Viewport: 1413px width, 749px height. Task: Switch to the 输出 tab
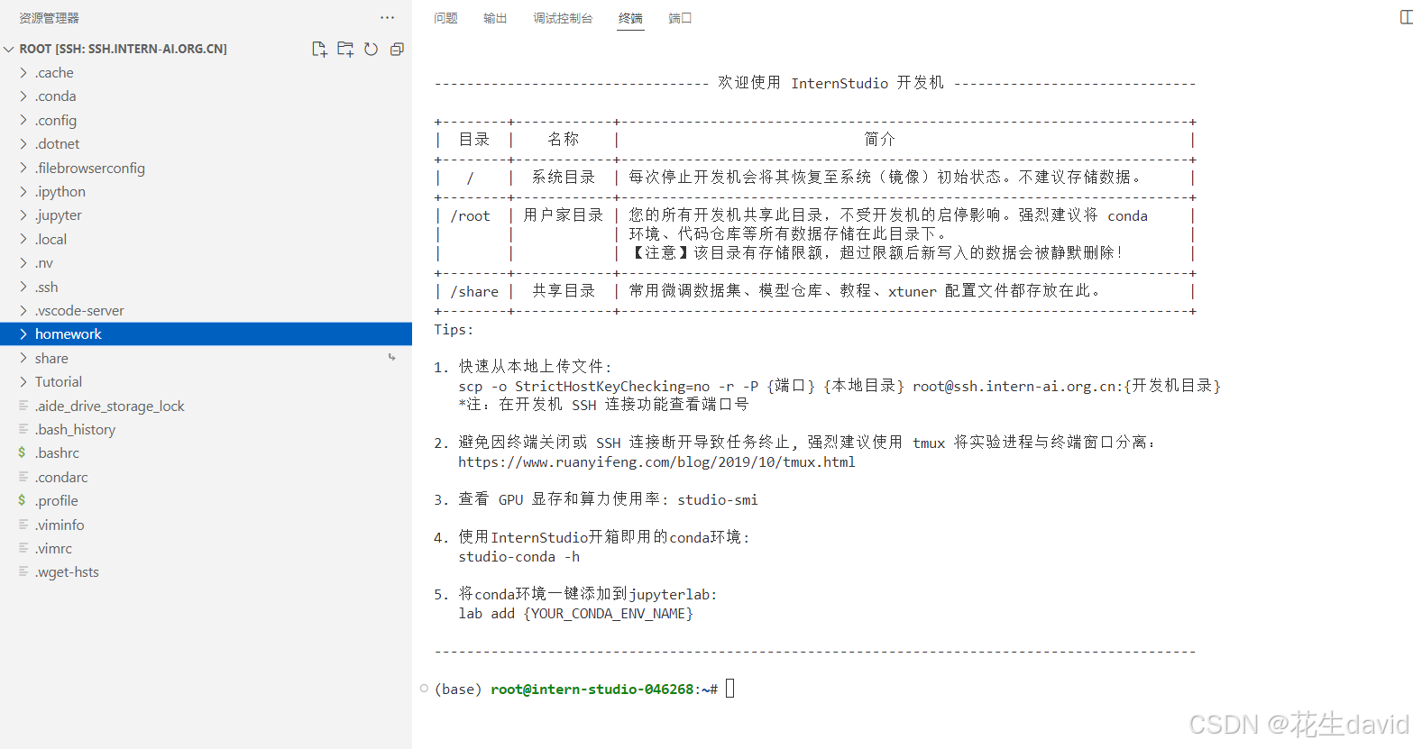point(495,18)
